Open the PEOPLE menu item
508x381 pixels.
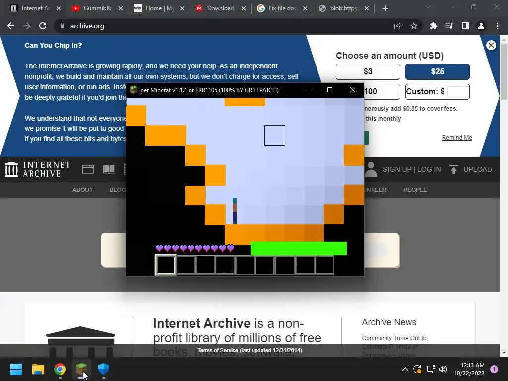tap(415, 190)
